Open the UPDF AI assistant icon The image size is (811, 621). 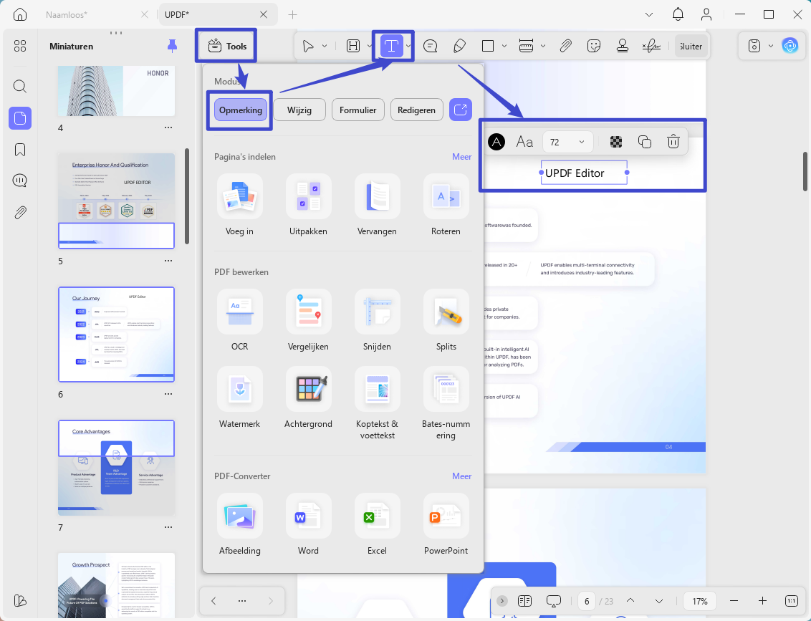tap(790, 46)
